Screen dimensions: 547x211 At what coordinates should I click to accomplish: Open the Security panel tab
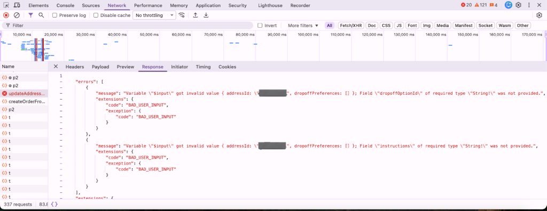coord(237,5)
